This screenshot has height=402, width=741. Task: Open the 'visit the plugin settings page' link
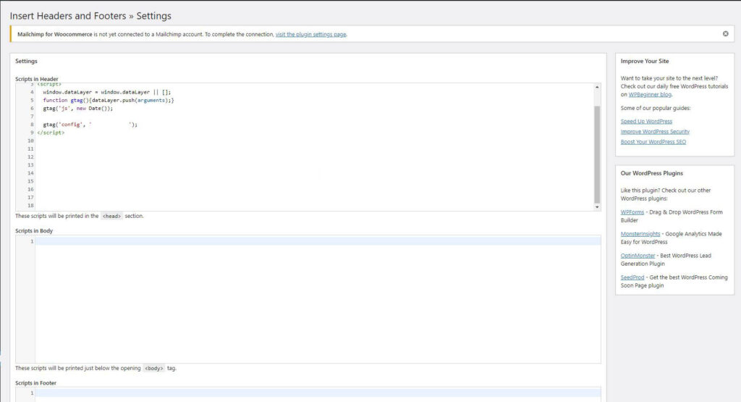(x=310, y=35)
